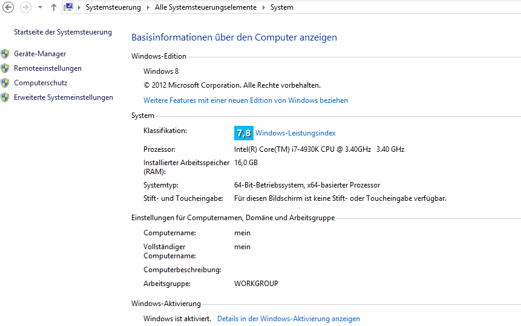Click the Back navigation arrow

tap(8, 7)
